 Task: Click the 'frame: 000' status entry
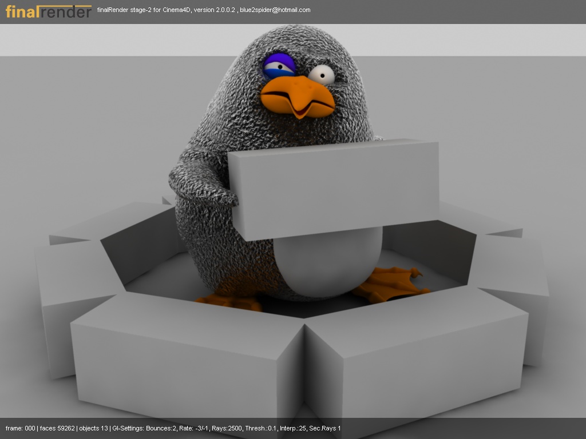(x=20, y=428)
